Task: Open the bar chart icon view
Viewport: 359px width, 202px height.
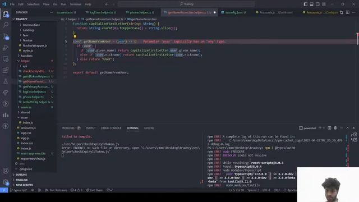Action: click(x=6, y=115)
